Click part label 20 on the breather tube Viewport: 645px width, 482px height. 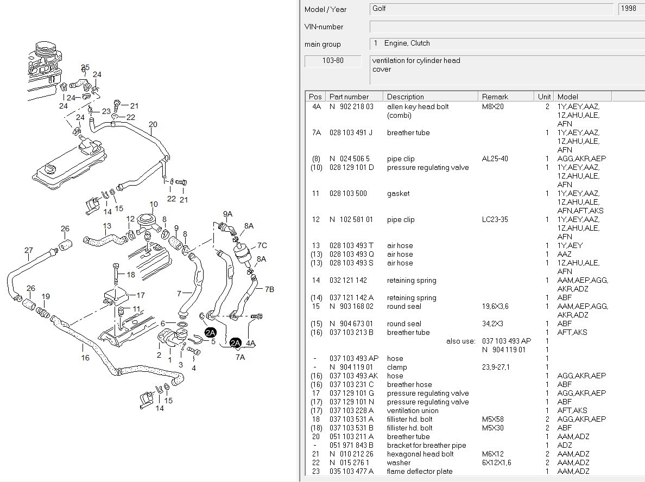point(153,124)
